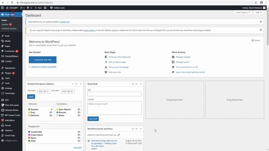
Task: Open SendGrid Statistics submenu
Action: (9, 29)
